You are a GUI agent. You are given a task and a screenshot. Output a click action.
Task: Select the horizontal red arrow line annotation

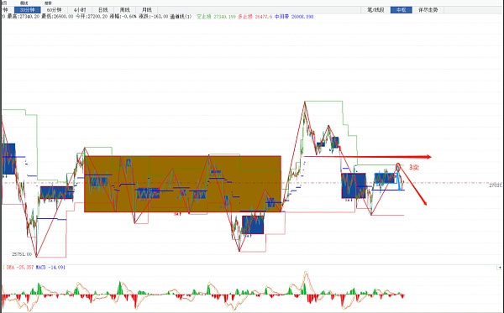coord(368,157)
